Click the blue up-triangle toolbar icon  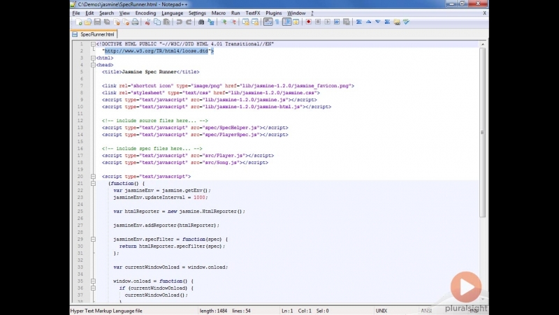tap(368, 22)
